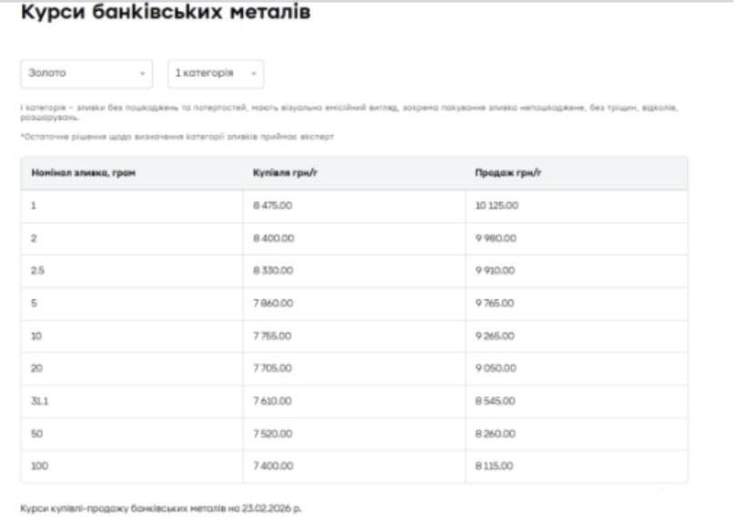Select the 100 gram nominal cell
The height and width of the screenshot is (531, 736).
click(x=37, y=467)
